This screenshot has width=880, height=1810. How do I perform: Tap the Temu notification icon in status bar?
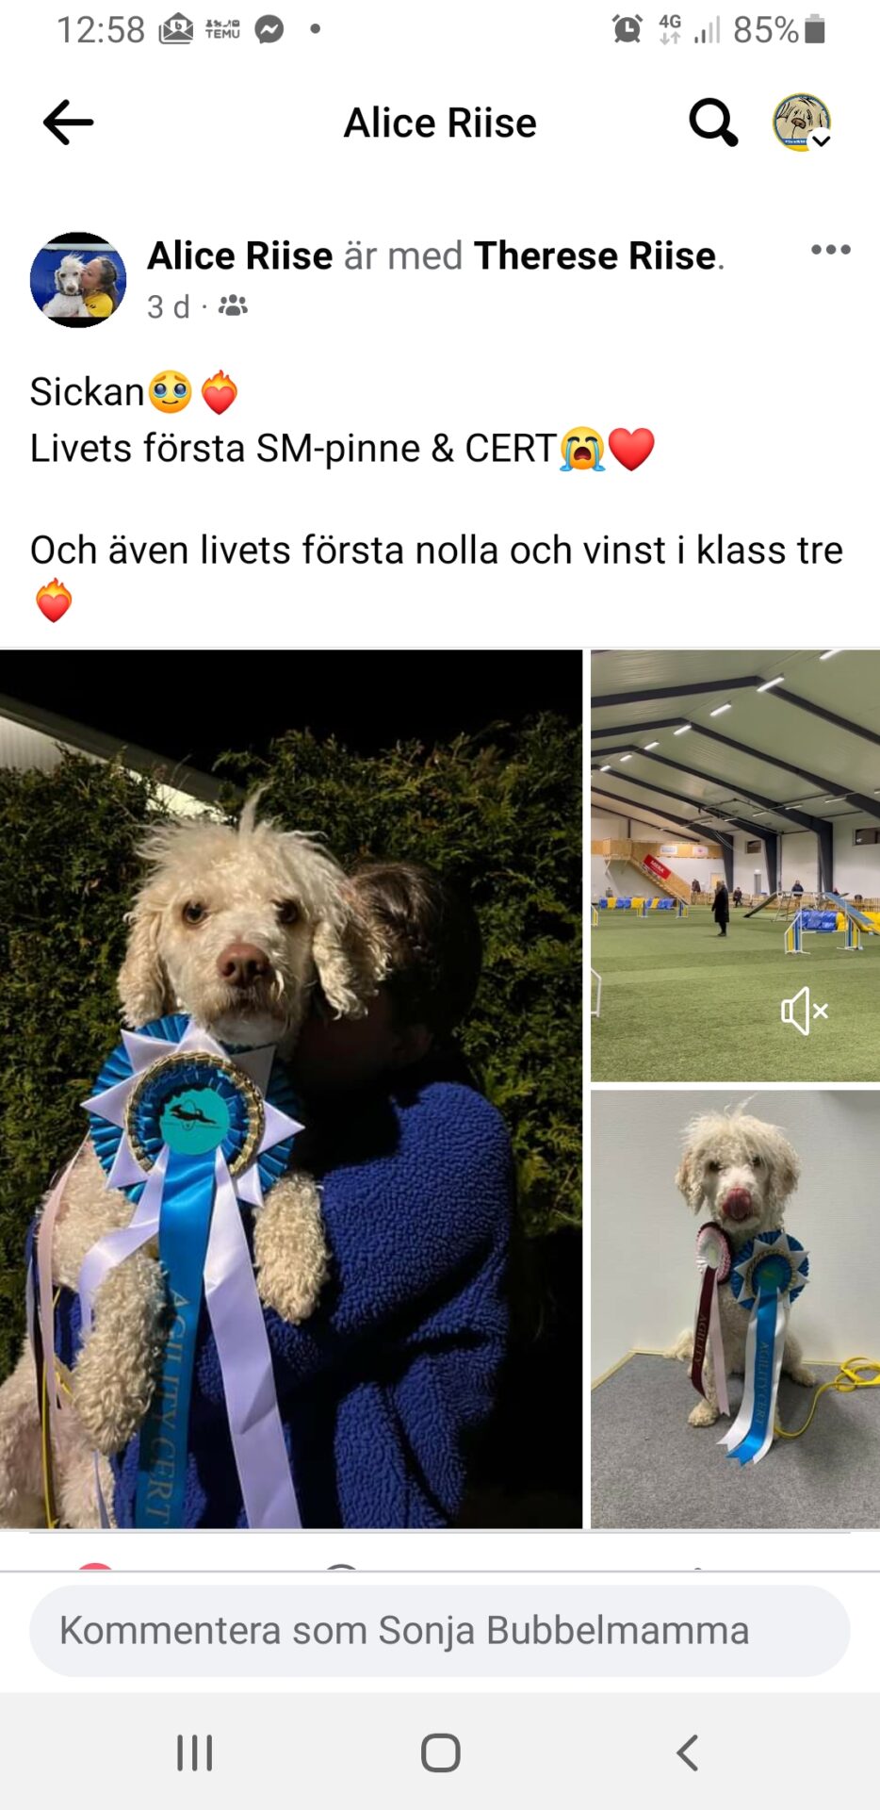[x=222, y=30]
